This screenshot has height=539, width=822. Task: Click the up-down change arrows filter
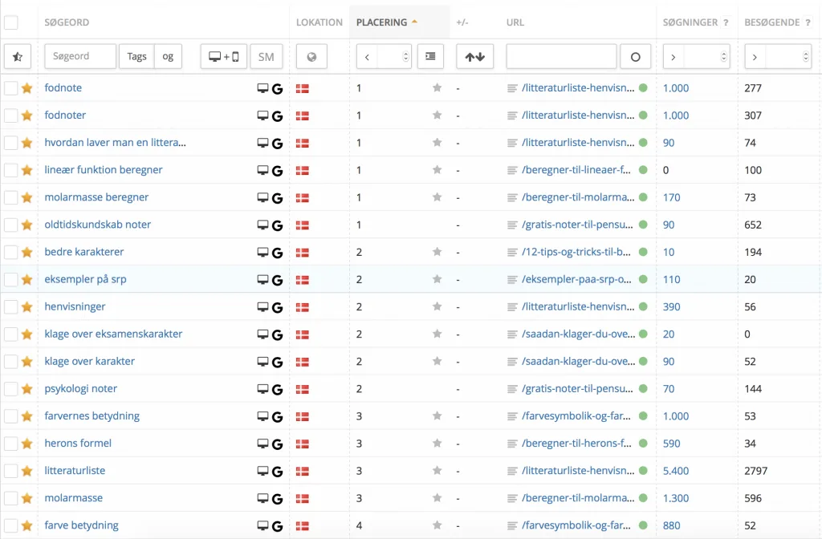(475, 57)
